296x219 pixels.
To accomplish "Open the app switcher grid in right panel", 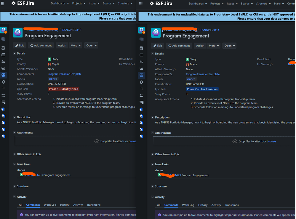I will point(141,4).
